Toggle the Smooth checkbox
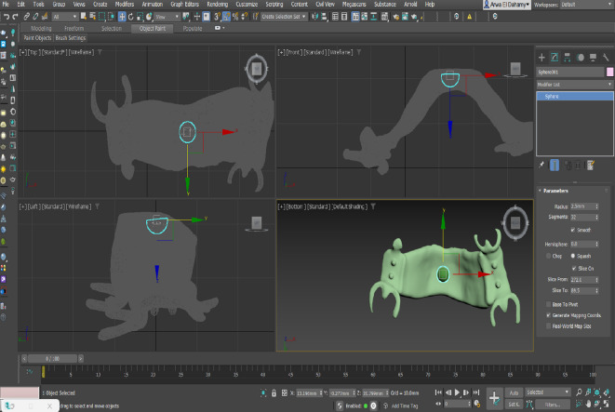Viewport: 615px width, 412px height. tap(571, 228)
